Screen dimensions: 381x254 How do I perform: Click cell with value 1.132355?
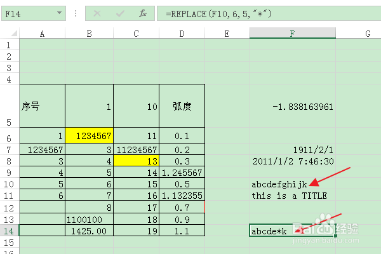point(182,195)
